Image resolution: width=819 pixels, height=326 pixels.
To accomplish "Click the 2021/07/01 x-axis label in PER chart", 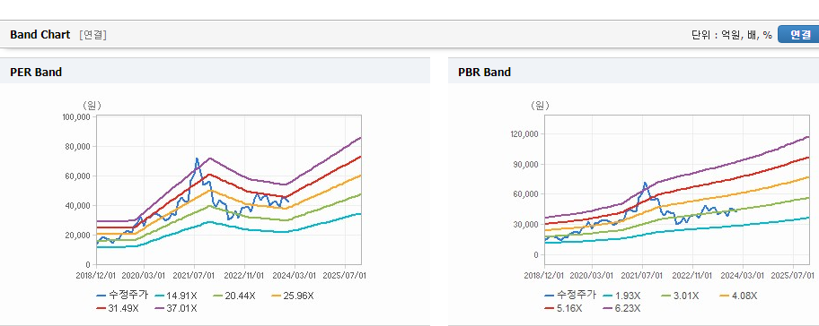I will [x=194, y=275].
